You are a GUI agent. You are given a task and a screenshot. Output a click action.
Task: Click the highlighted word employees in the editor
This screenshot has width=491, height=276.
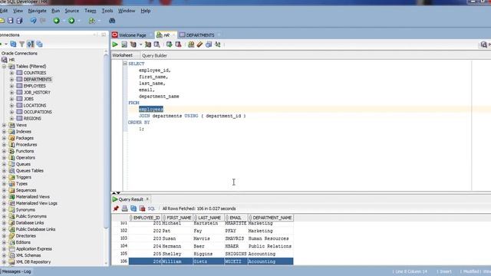[x=151, y=109]
